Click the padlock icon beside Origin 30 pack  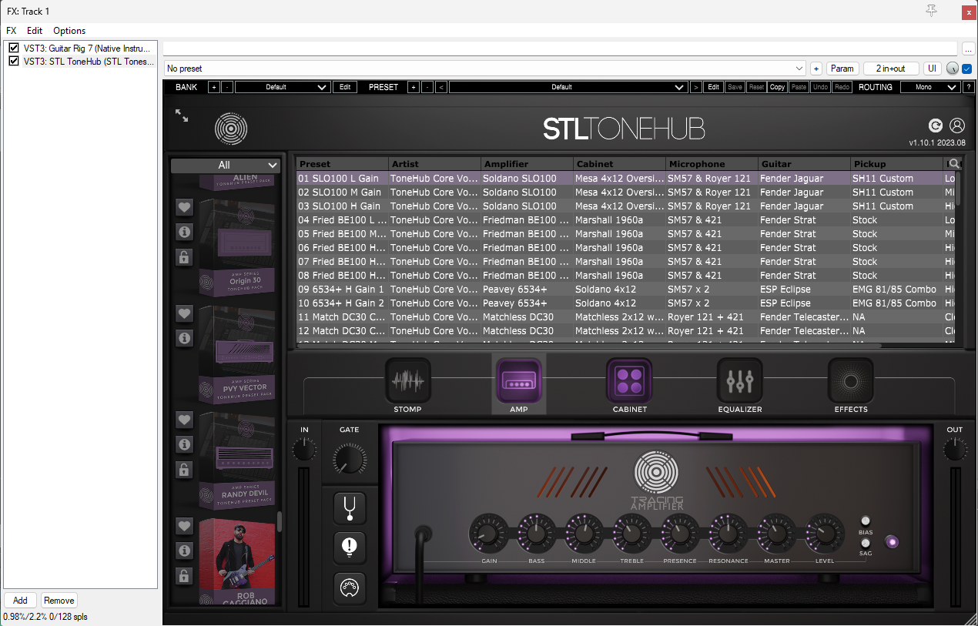click(184, 257)
